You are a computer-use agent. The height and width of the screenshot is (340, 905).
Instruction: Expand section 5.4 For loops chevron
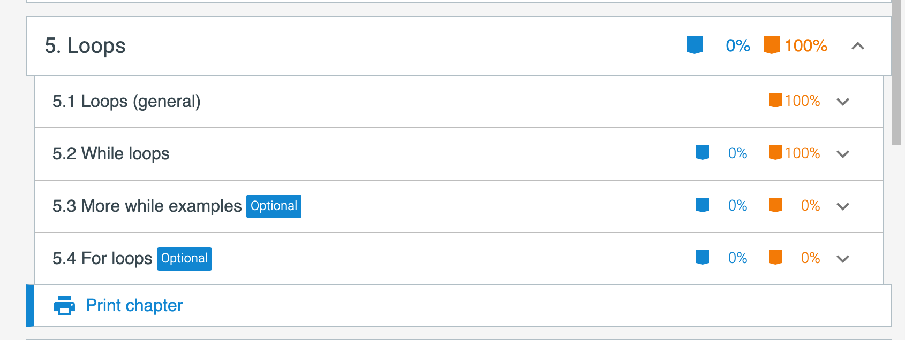point(843,259)
